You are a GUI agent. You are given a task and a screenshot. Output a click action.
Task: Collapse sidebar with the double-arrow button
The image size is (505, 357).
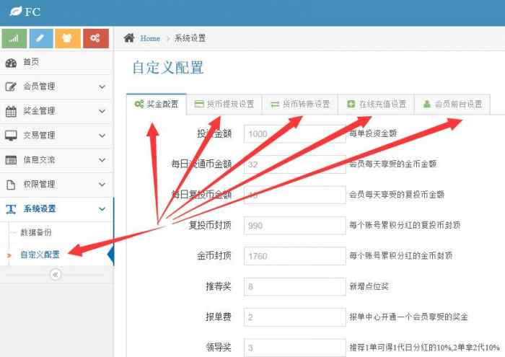tap(56, 274)
